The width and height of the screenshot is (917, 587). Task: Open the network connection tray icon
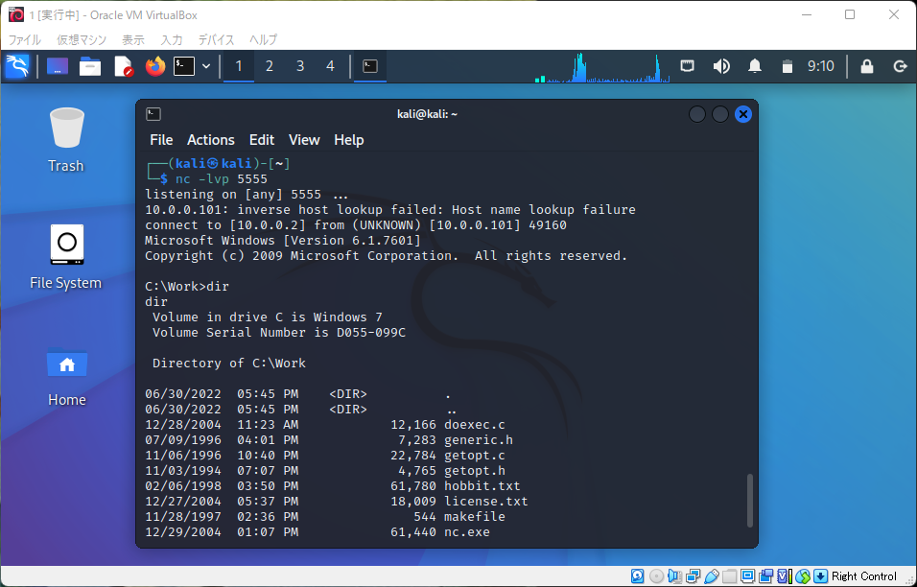(687, 66)
